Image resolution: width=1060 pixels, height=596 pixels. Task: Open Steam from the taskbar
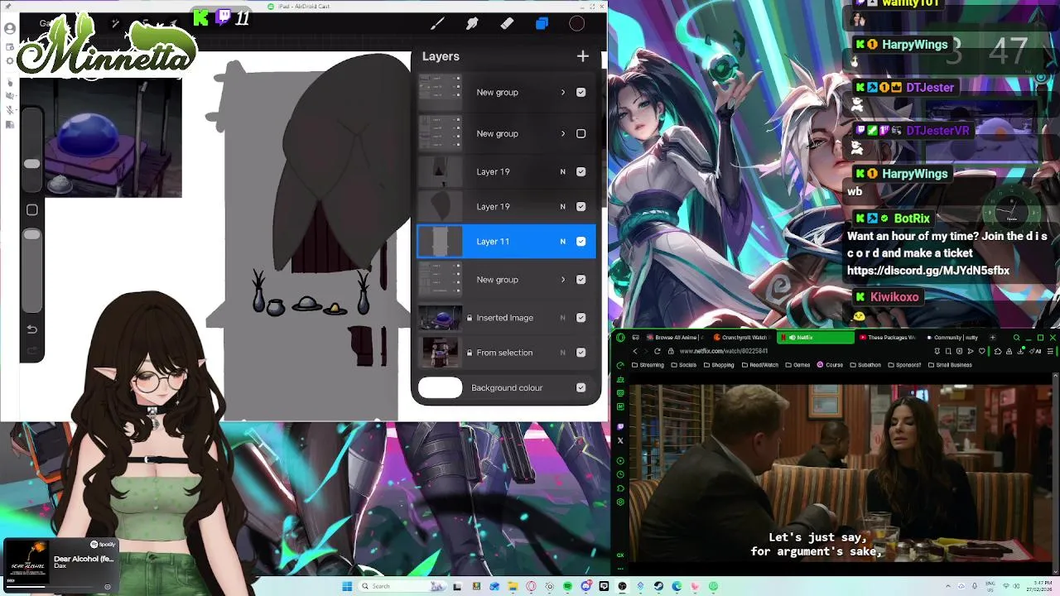(658, 586)
